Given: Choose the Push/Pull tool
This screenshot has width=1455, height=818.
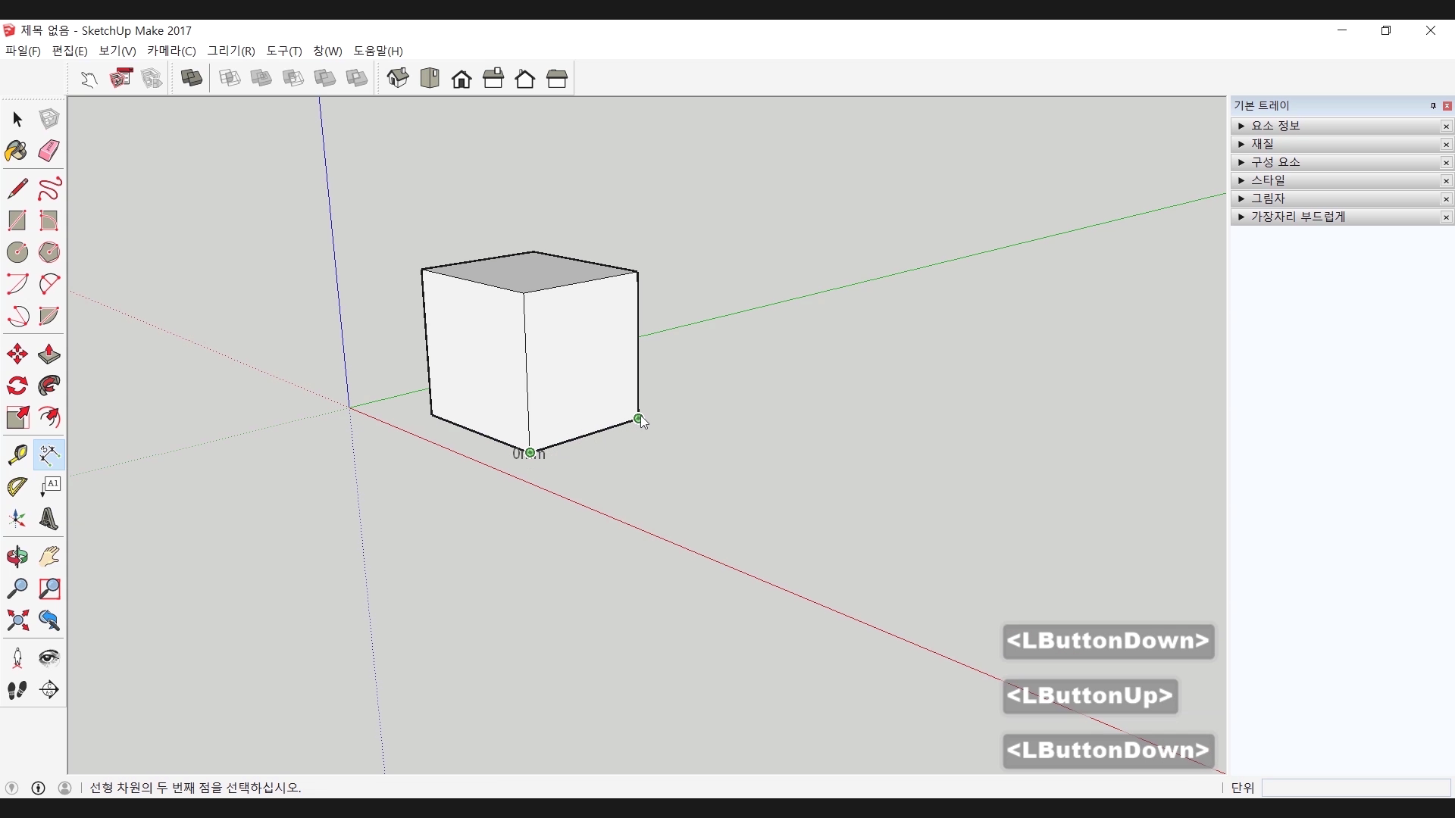Looking at the screenshot, I should coord(49,354).
